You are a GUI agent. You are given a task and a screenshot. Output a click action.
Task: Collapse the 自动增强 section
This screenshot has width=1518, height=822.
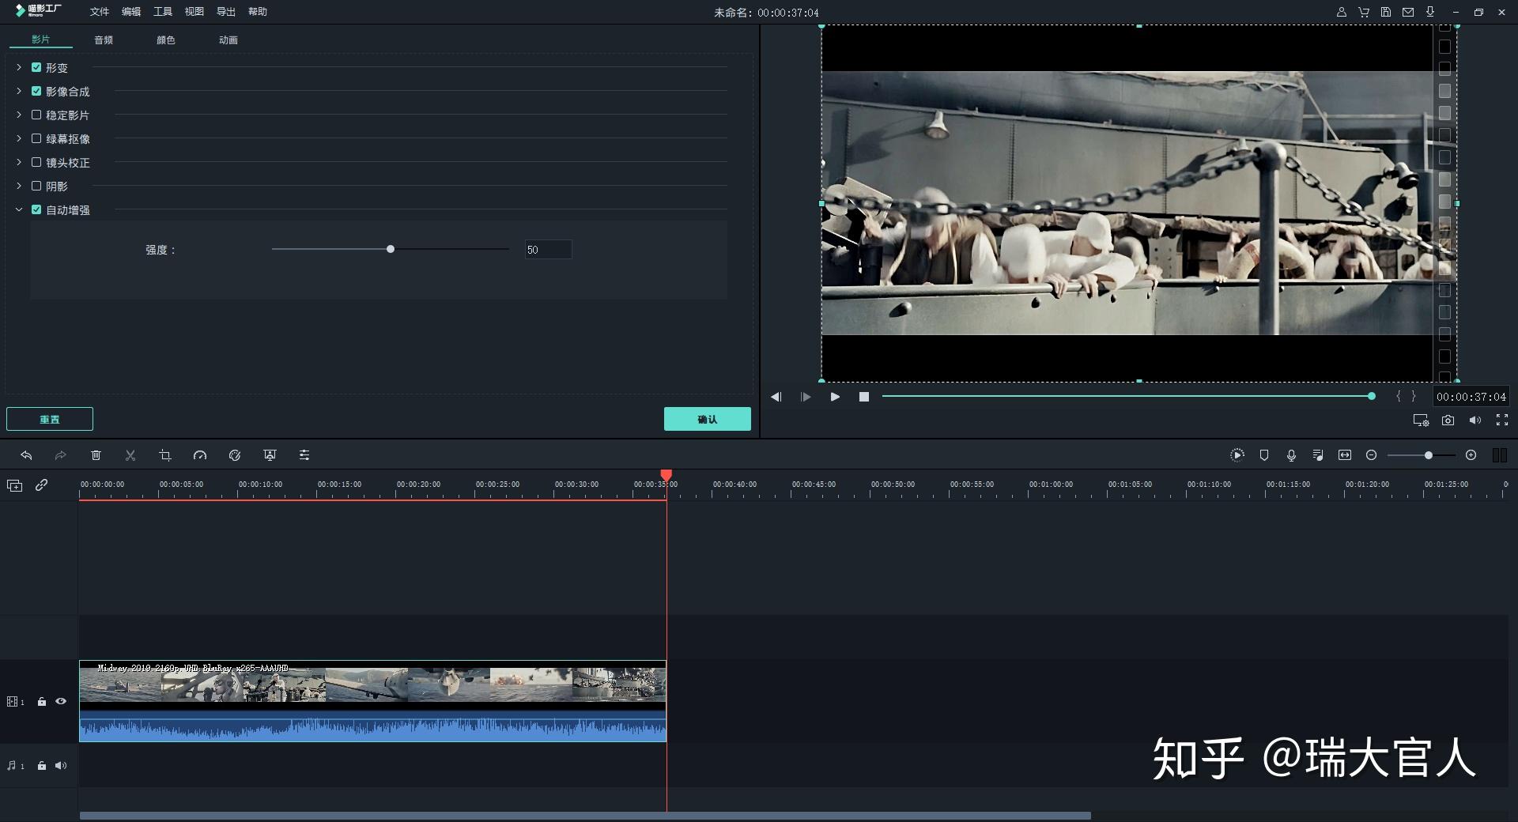(x=19, y=209)
